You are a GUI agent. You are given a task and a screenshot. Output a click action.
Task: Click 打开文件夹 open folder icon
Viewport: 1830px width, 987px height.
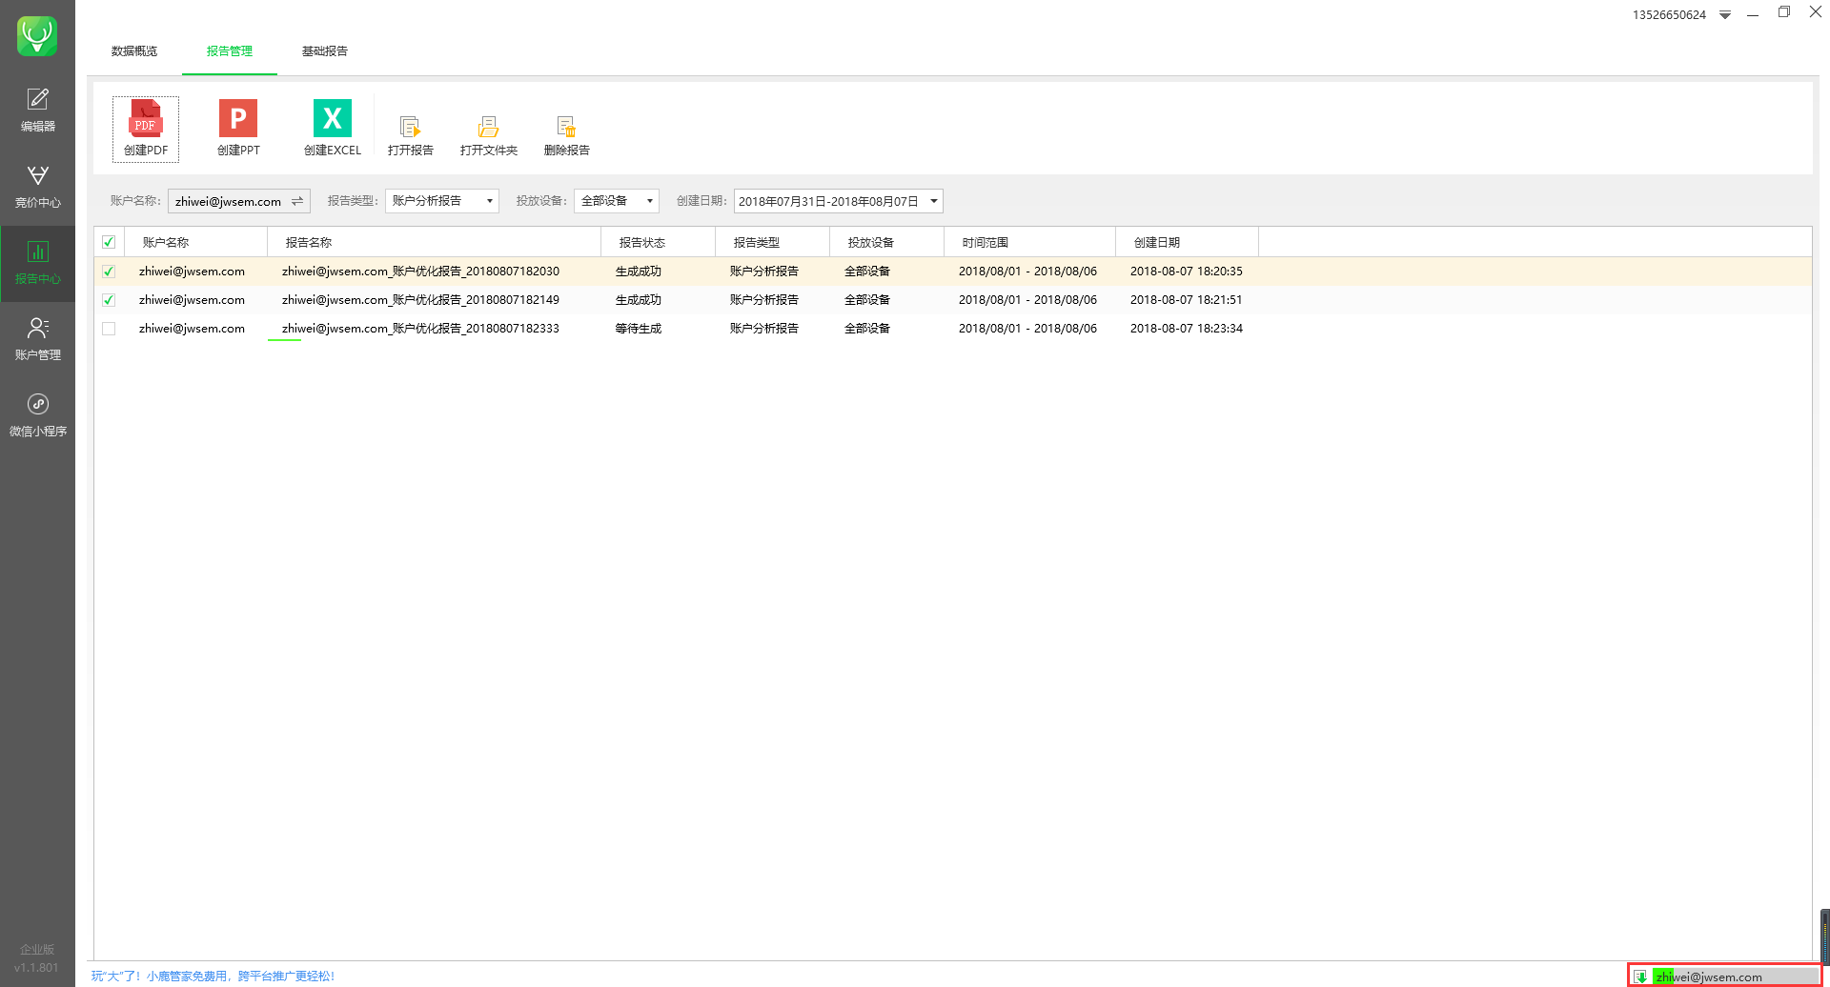pos(489,136)
